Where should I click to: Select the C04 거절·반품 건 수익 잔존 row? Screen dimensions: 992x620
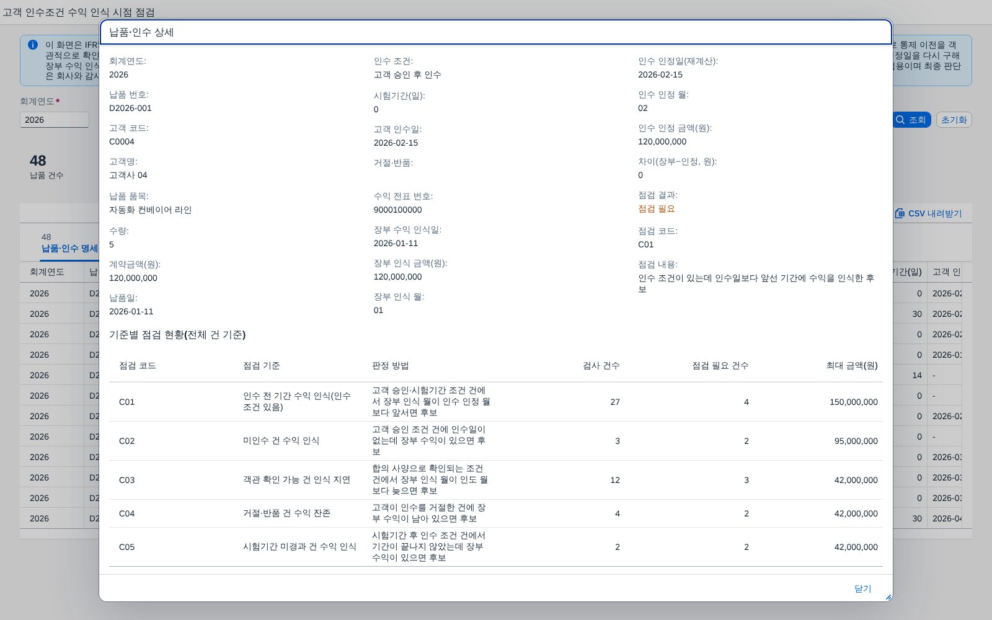pos(496,513)
